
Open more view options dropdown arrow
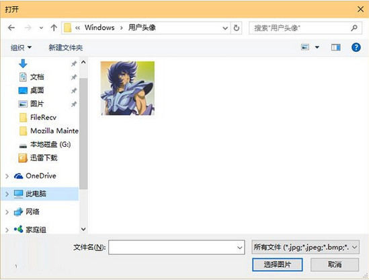(317, 47)
